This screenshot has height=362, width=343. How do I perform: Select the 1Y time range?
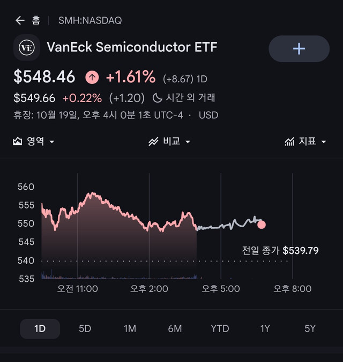(x=265, y=329)
